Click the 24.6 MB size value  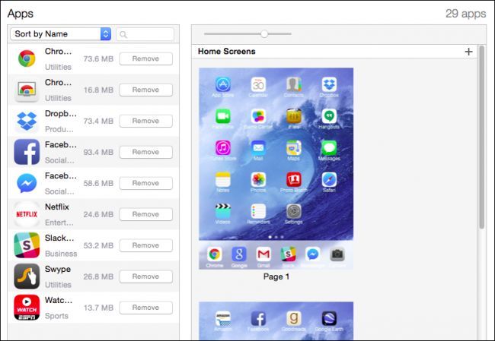(98, 214)
